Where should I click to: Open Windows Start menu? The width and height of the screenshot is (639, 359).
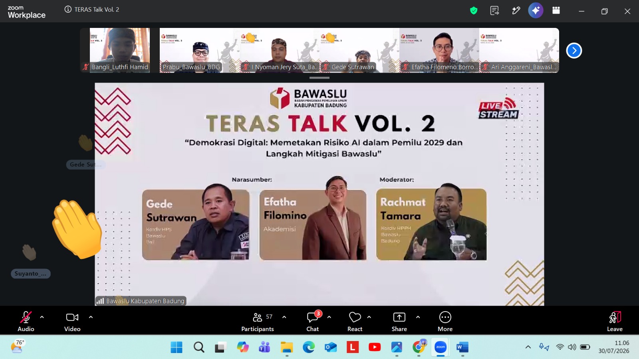[177, 347]
